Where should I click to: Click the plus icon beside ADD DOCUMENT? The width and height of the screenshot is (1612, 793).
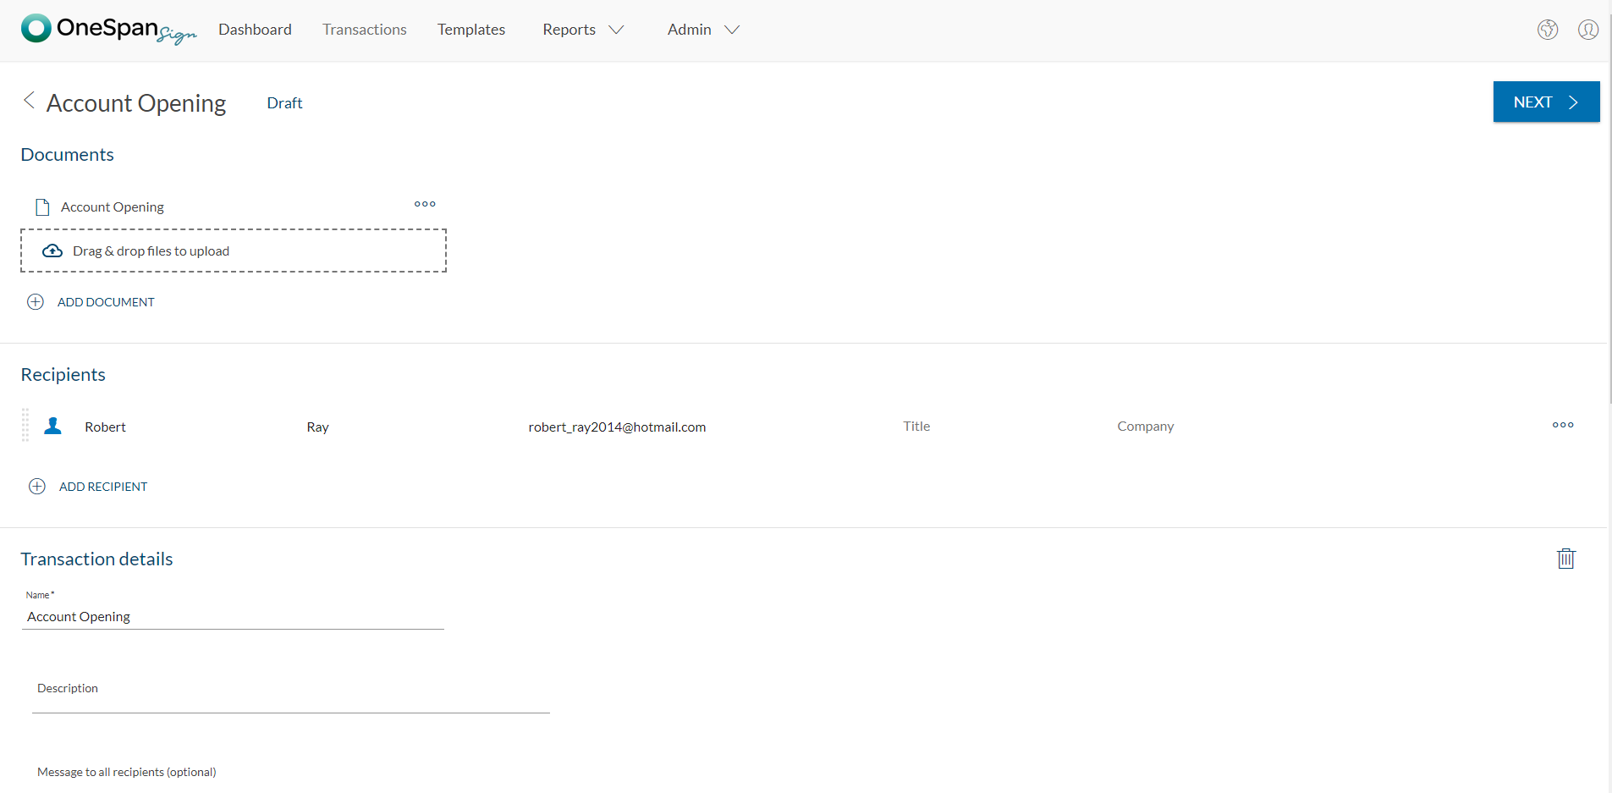pos(35,301)
